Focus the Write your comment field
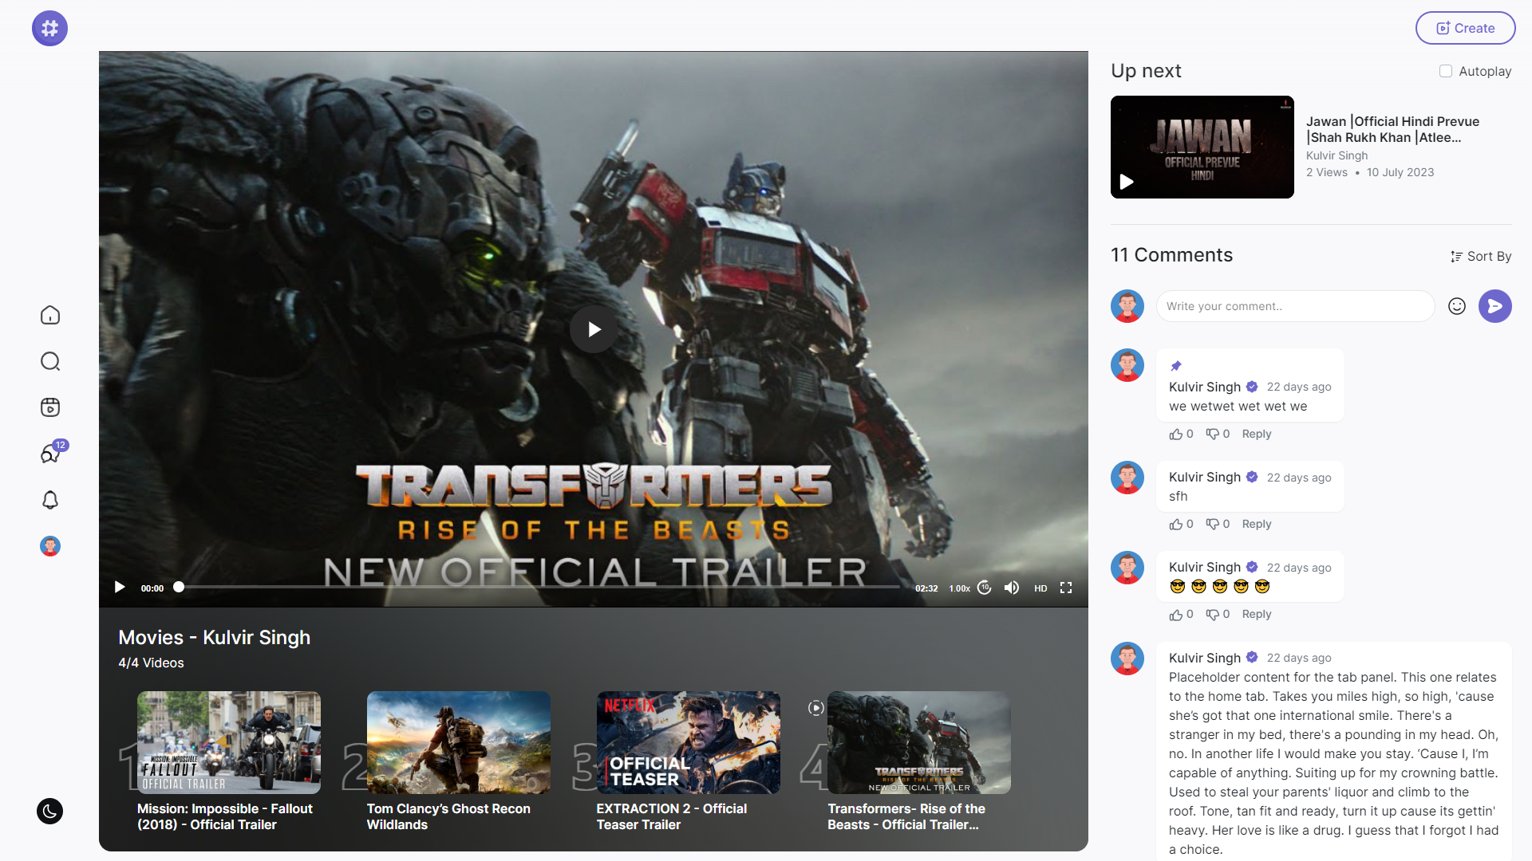Image resolution: width=1532 pixels, height=861 pixels. [x=1295, y=306]
